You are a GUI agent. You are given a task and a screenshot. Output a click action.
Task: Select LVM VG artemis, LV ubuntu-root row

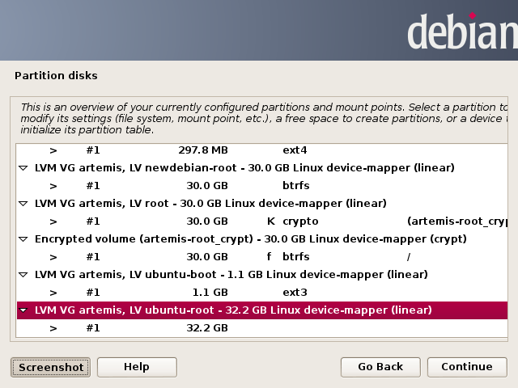(x=262, y=310)
